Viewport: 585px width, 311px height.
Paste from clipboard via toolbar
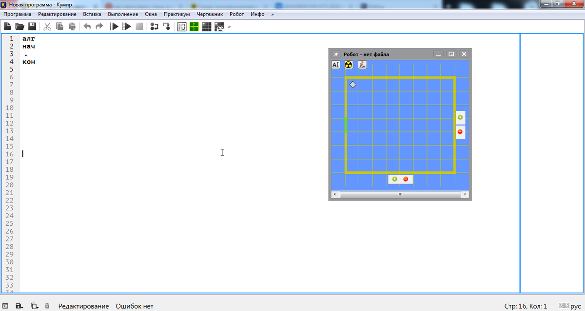click(72, 26)
